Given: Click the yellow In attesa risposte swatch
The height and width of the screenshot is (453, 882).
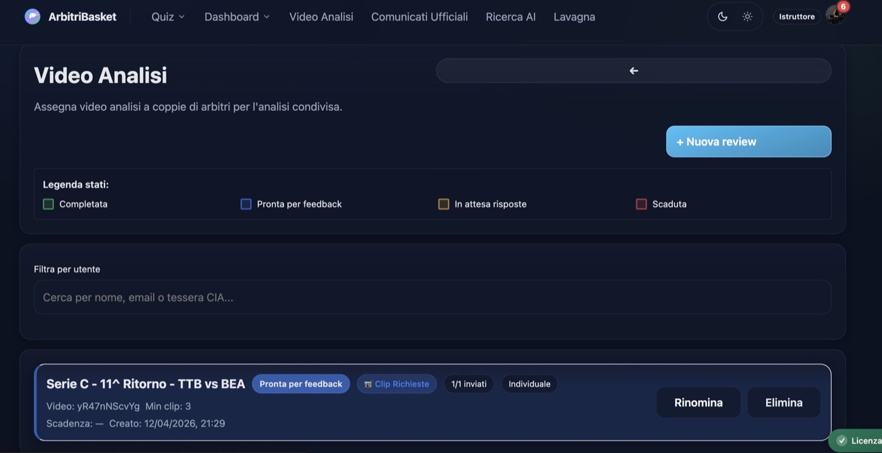Looking at the screenshot, I should click(x=444, y=204).
